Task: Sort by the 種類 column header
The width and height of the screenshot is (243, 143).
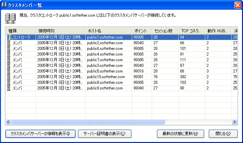Action: (21, 31)
